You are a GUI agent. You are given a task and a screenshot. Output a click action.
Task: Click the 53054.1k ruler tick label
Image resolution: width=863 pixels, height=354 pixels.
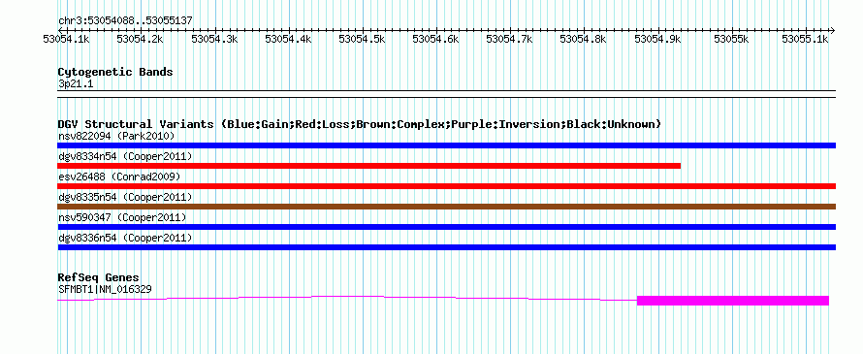click(67, 40)
